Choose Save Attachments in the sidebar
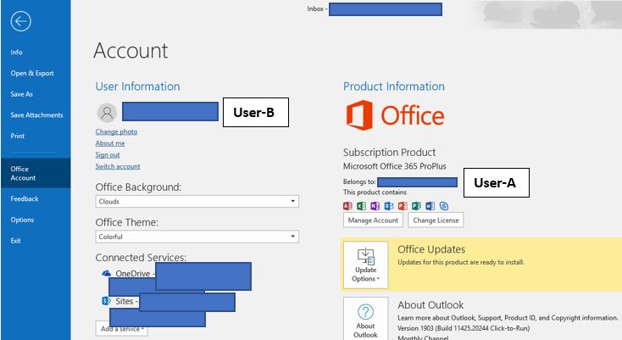The image size is (622, 340). pyautogui.click(x=37, y=115)
